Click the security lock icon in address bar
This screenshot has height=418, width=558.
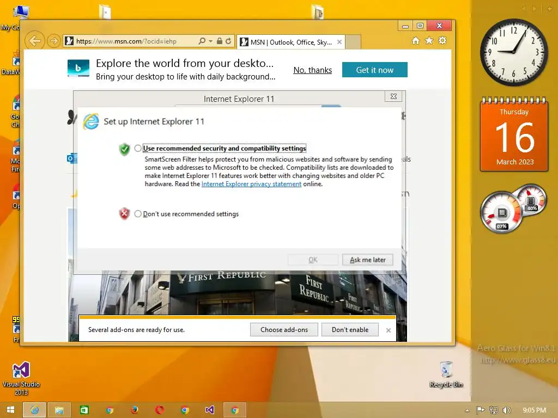219,41
